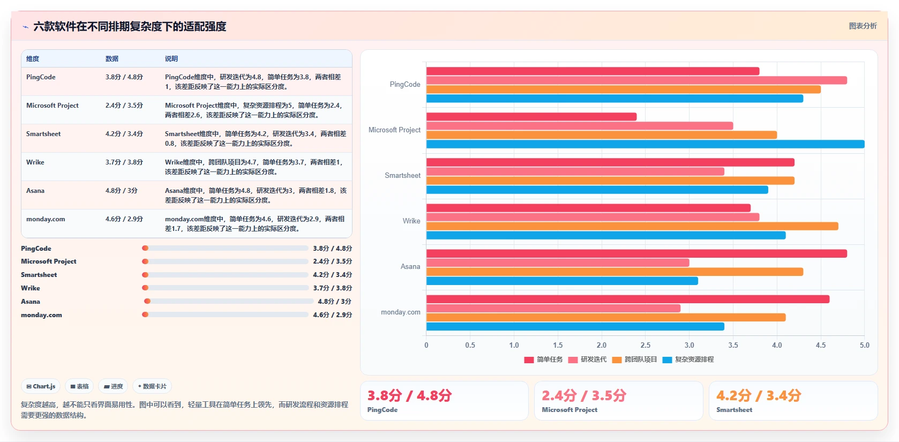This screenshot has height=442, width=899.
Task: Click the monday.com progress bar
Action: pos(225,314)
